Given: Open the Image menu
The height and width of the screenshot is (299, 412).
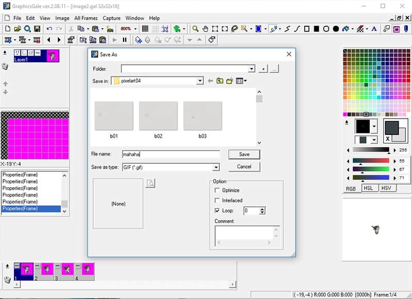Looking at the screenshot, I should [x=62, y=18].
